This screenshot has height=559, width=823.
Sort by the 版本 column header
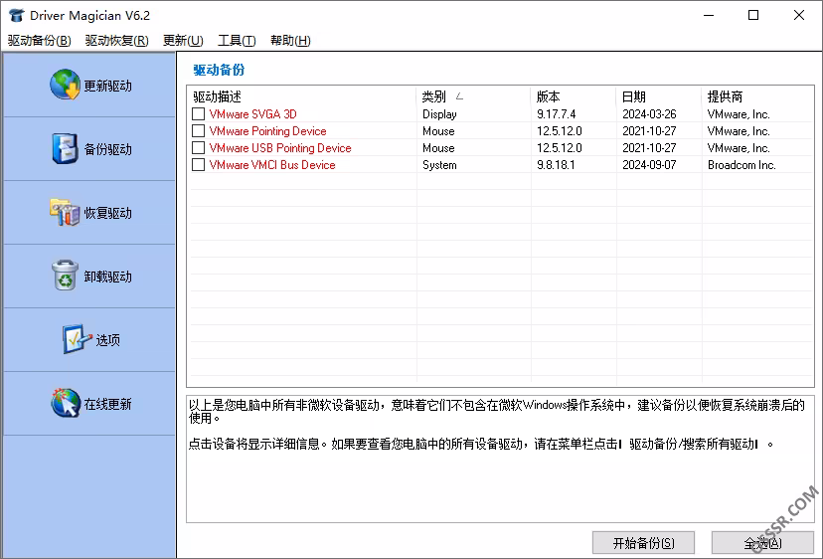click(x=574, y=96)
